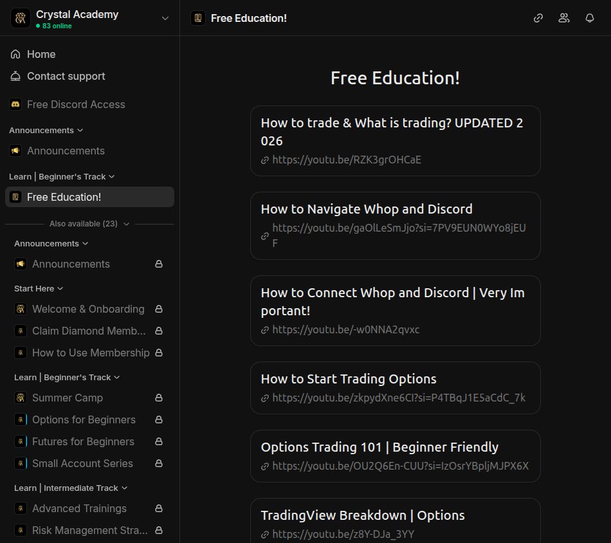Click the copy link icon in header
611x543 pixels.
pos(538,18)
